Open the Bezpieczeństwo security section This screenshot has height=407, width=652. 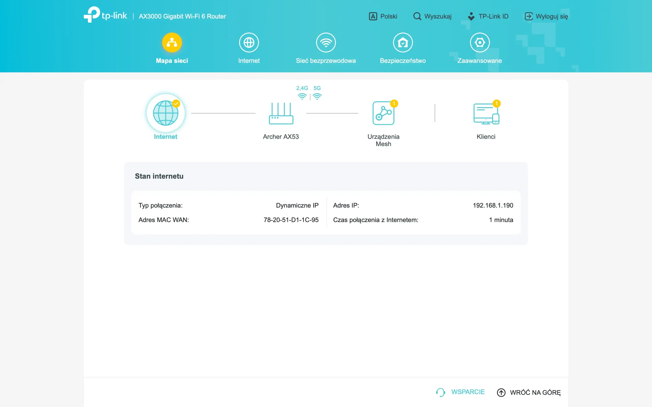pos(402,48)
